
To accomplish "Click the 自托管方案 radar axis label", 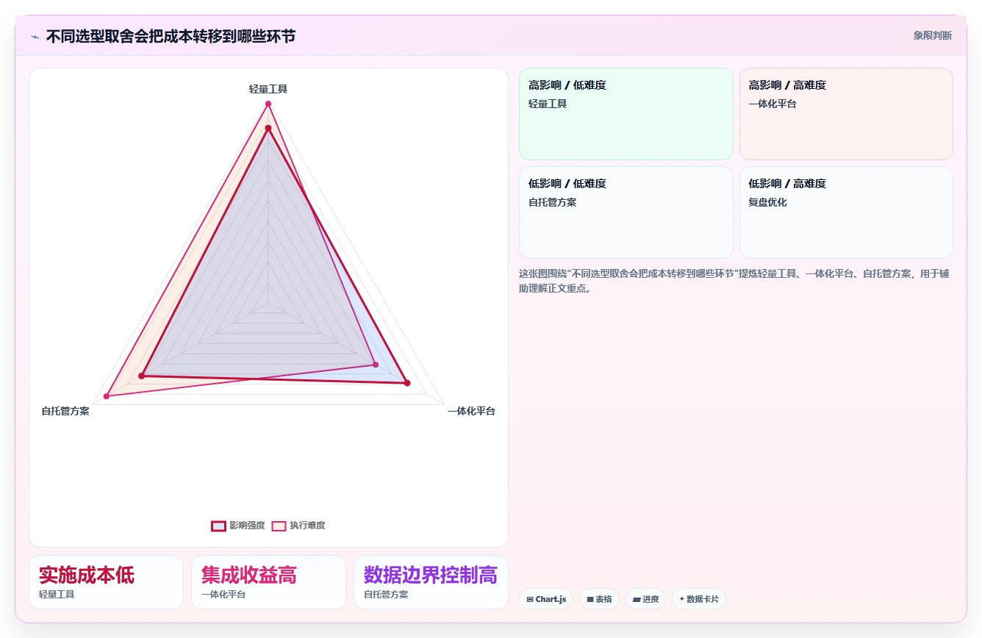I will click(65, 411).
